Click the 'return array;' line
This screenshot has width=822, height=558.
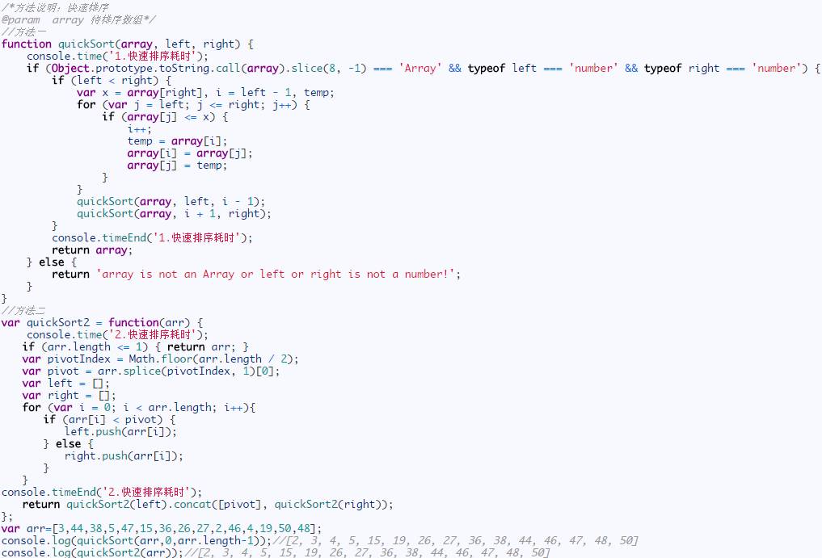[92, 250]
